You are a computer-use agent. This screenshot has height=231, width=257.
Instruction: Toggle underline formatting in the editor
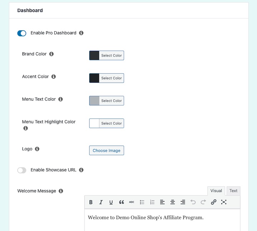[111, 202]
